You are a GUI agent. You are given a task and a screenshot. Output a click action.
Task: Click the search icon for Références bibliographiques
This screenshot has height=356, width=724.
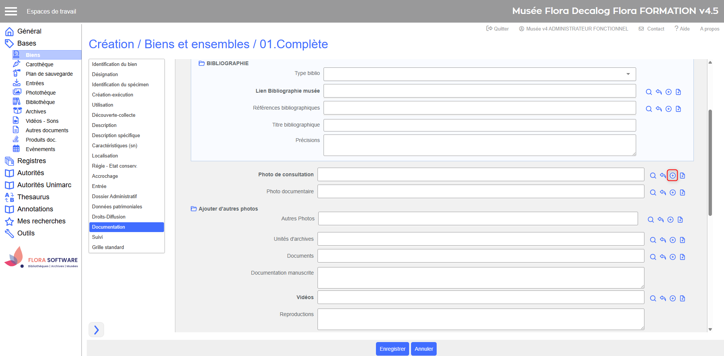point(649,109)
